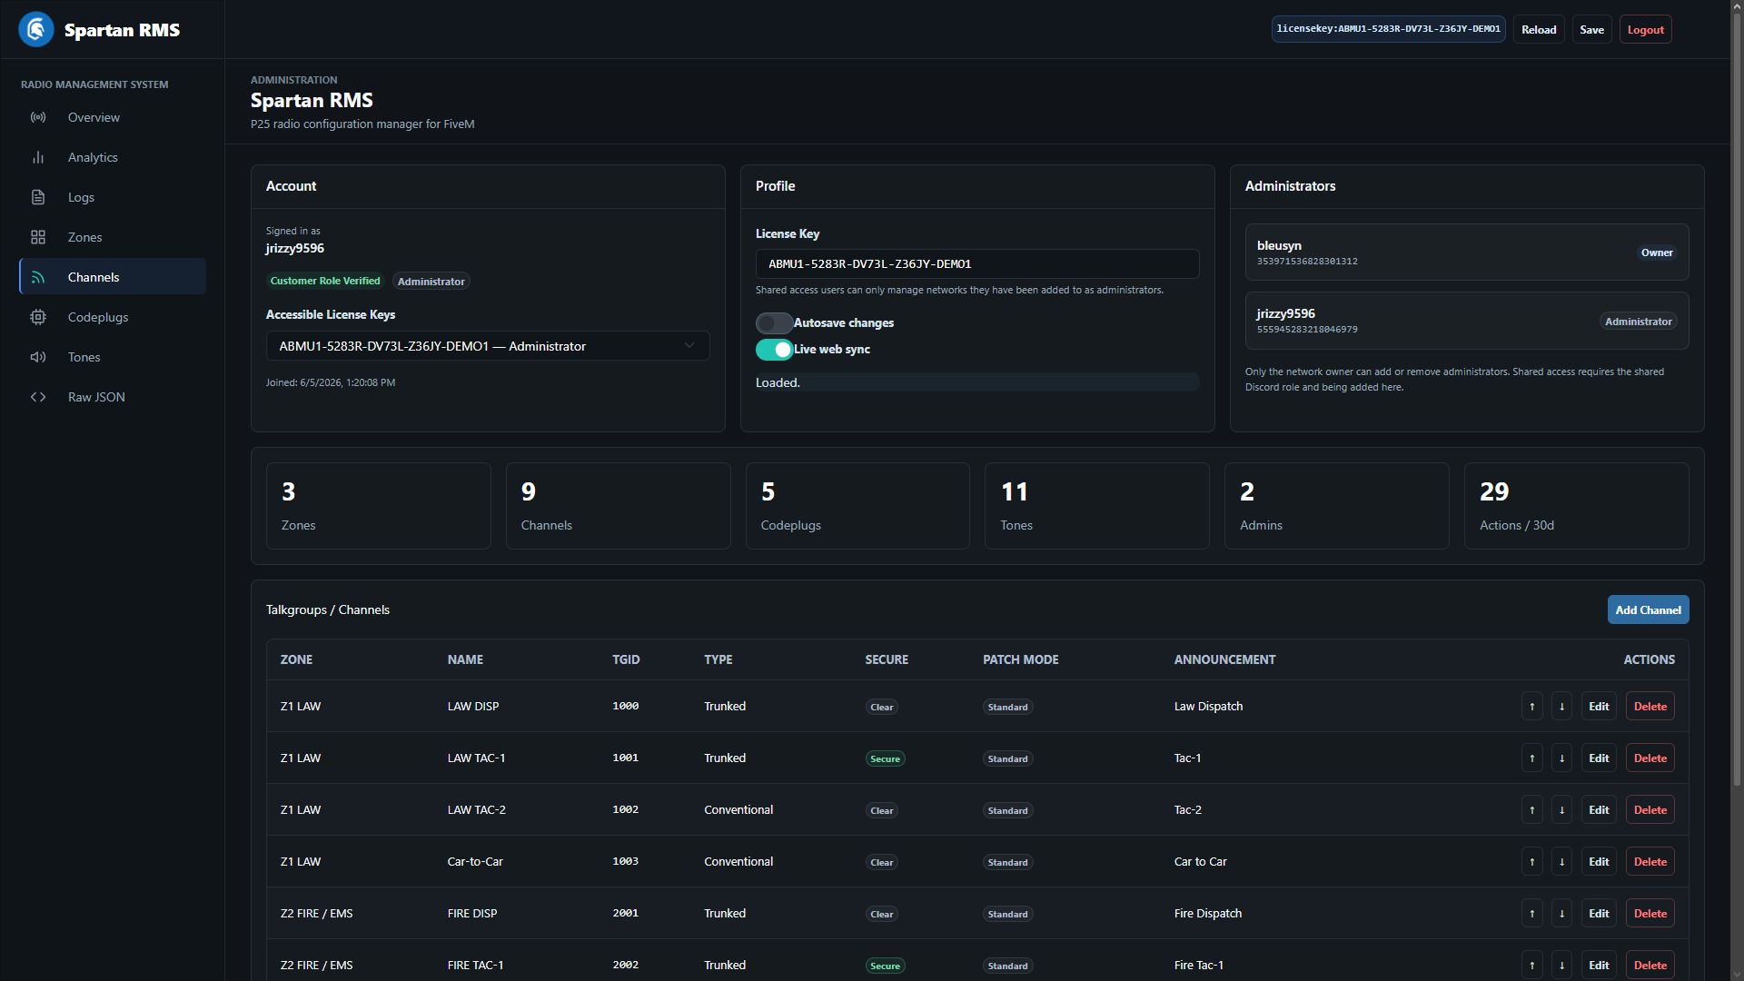Click the Add Channel button
The image size is (1744, 981).
(x=1648, y=610)
